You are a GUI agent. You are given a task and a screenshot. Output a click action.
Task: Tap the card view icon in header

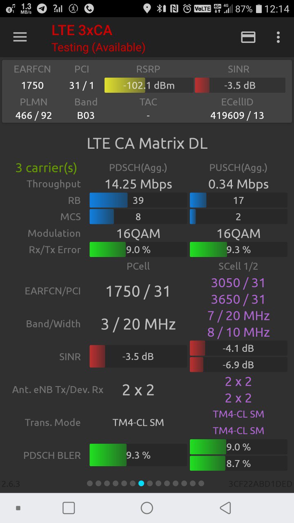248,37
